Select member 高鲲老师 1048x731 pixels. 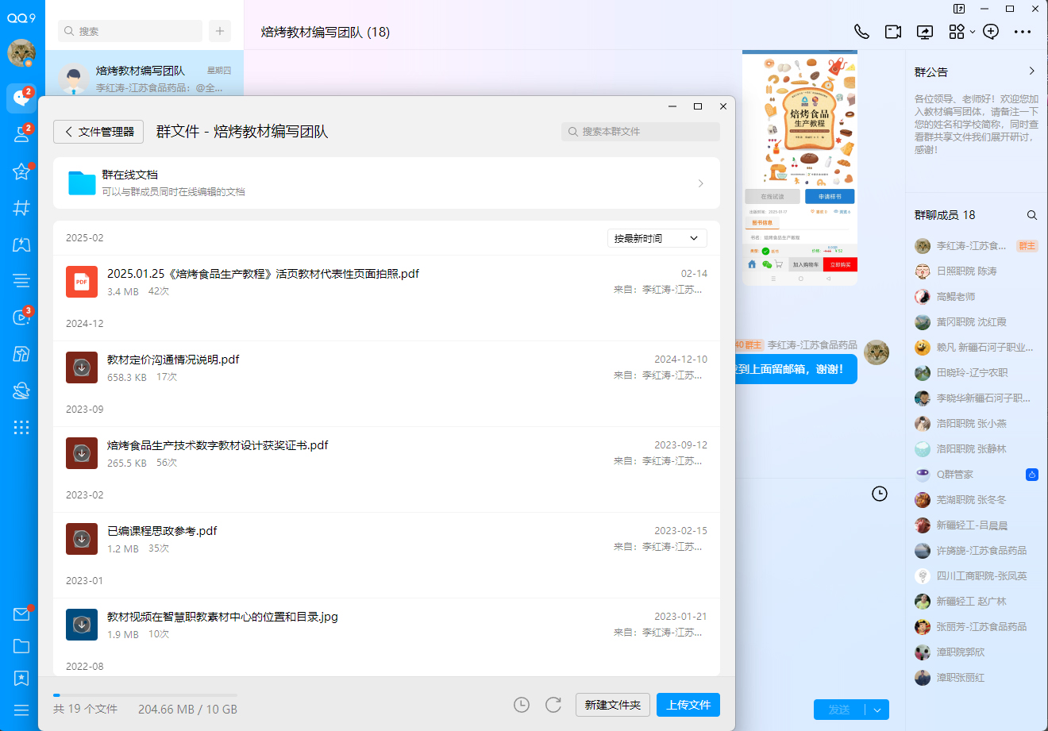click(x=977, y=297)
